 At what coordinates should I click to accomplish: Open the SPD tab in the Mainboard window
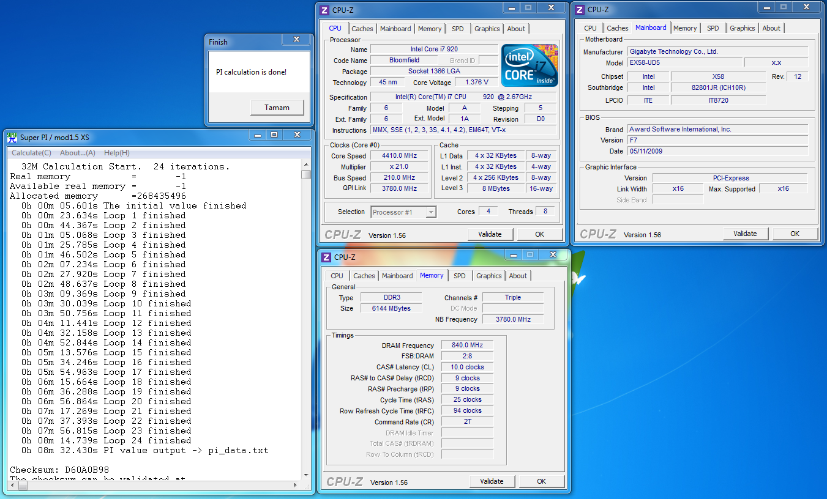tap(713, 28)
